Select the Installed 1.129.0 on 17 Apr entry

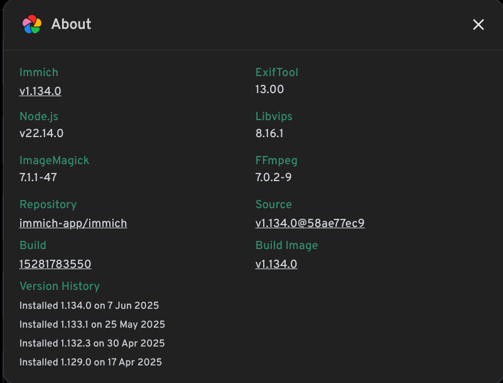(x=90, y=362)
